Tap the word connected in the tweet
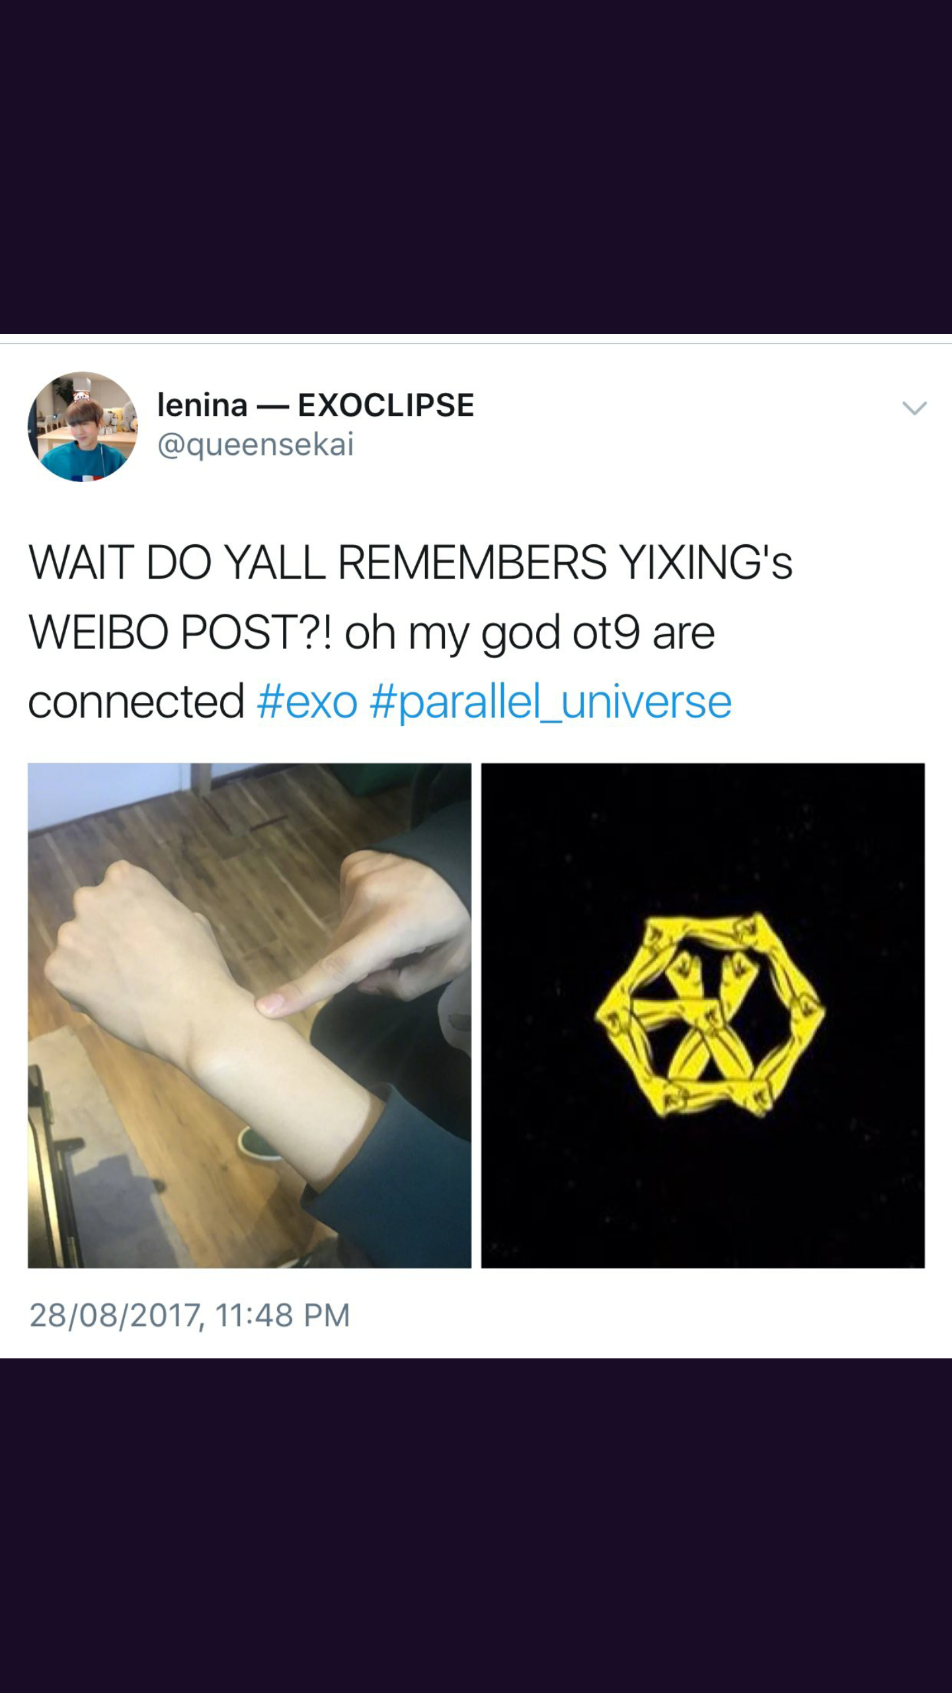Viewport: 952px width, 1693px height. tap(136, 702)
